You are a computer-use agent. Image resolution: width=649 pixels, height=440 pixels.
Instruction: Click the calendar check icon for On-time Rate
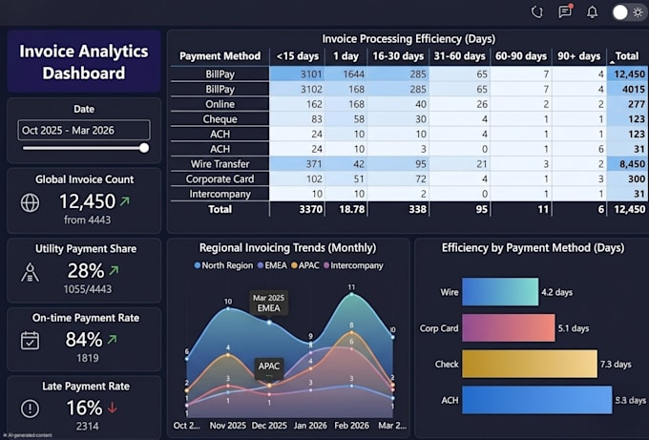click(x=30, y=341)
